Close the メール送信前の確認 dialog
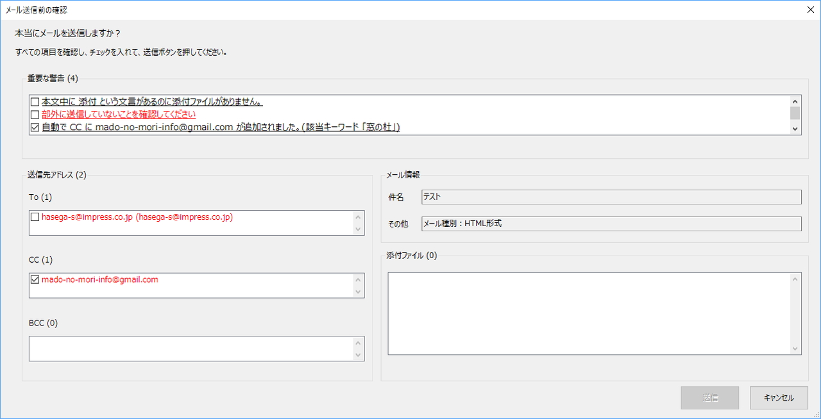This screenshot has width=821, height=419. coord(810,10)
